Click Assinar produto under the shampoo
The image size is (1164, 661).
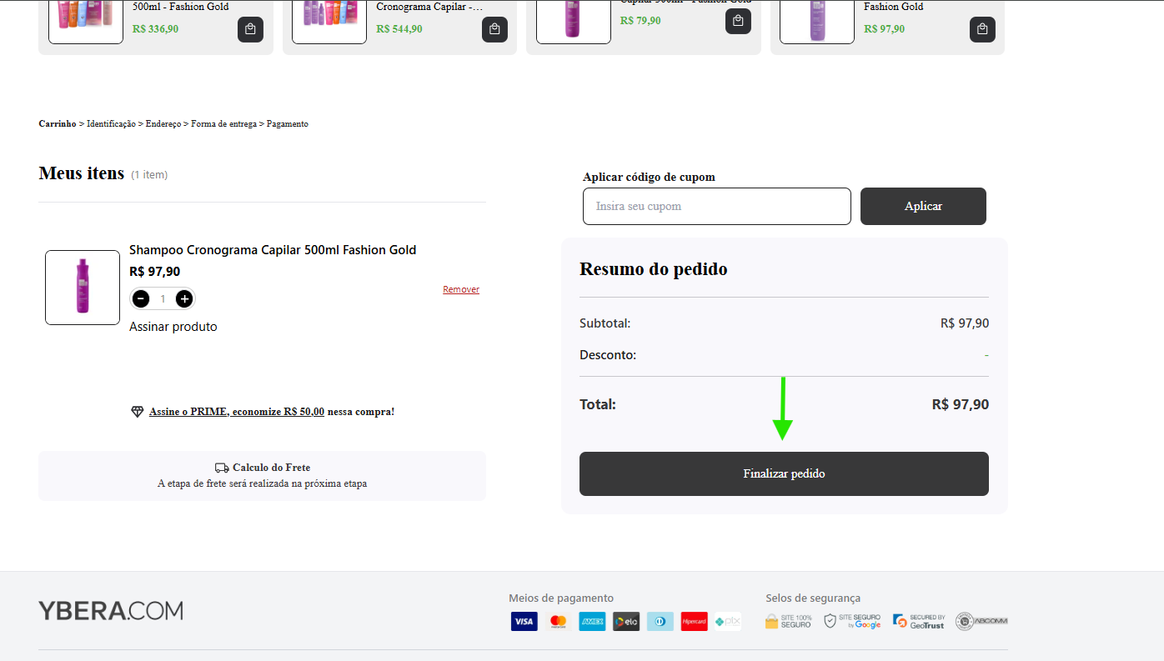coord(173,327)
